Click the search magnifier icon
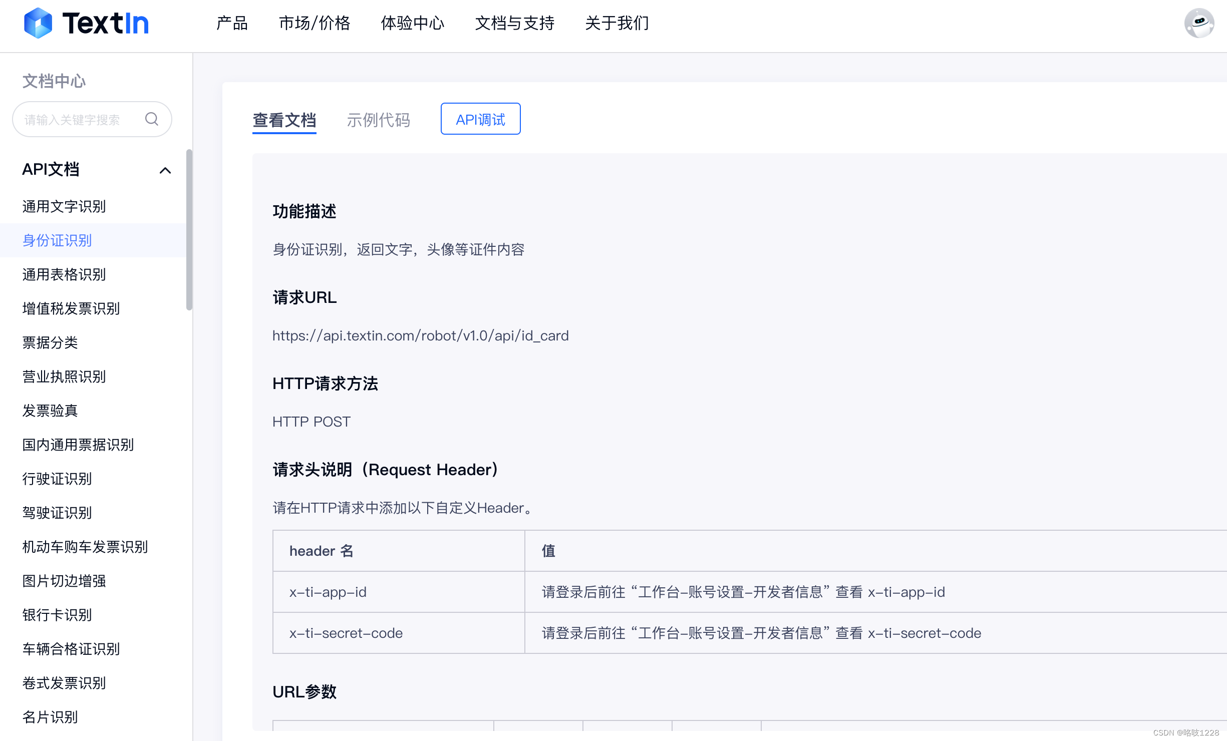The image size is (1227, 741). [152, 119]
